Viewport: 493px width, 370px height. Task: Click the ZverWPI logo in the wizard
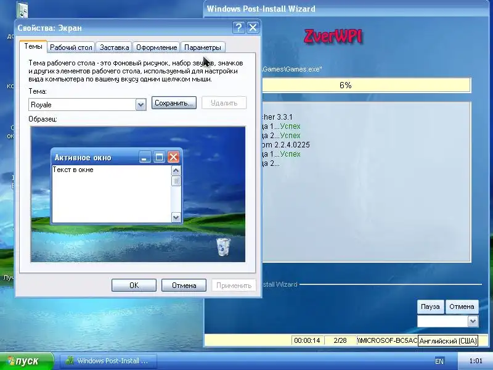click(x=333, y=37)
